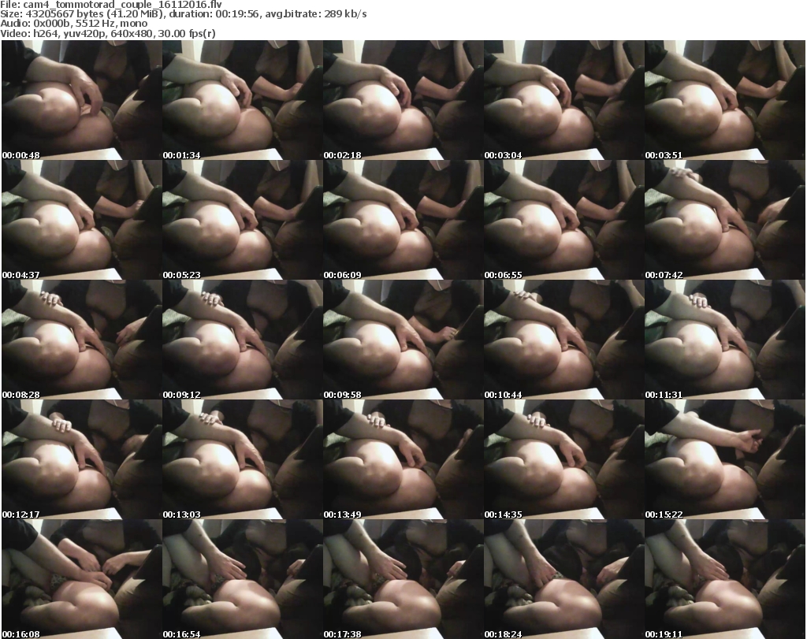The height and width of the screenshot is (639, 807).
Task: Choose the frame stamped 00:14:35
Action: coord(563,459)
